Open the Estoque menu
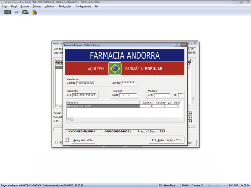Viewport: 251px width, 188px height. click(25, 6)
